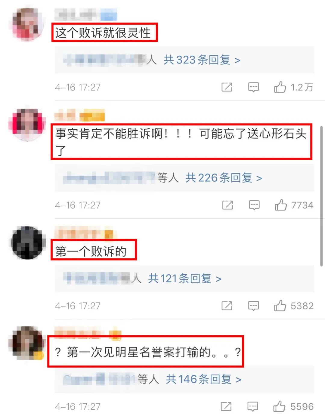Reply to comment 第一个败诉的
Screen dimensions: 325x419
253,306
